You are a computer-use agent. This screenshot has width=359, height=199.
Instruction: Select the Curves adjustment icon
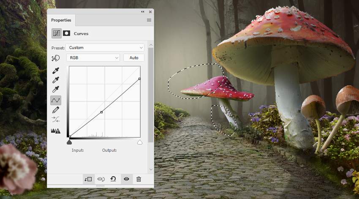pyautogui.click(x=56, y=33)
